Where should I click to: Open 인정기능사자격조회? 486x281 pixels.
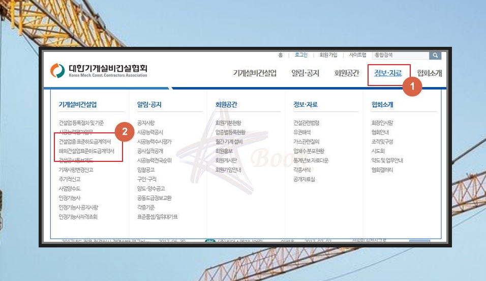78,217
